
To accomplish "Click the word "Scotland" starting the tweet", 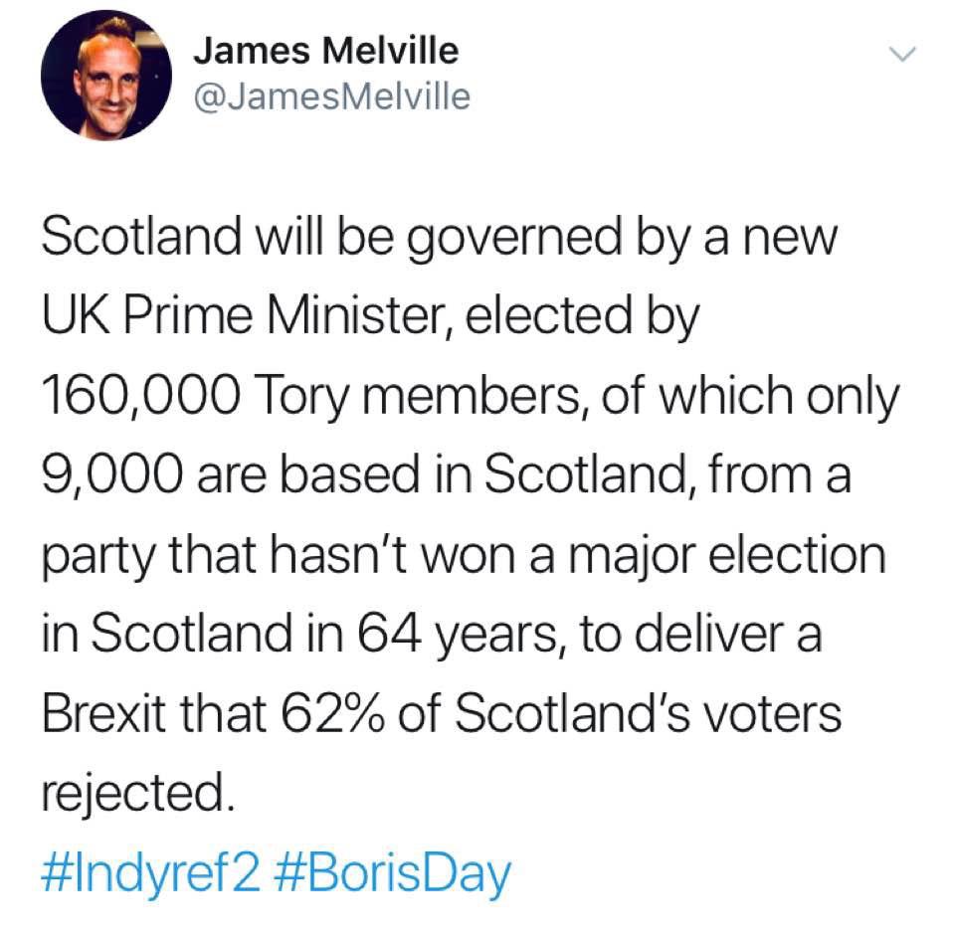I will click(141, 237).
